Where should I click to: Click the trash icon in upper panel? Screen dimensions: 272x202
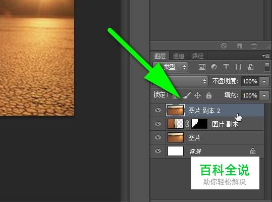(x=254, y=46)
